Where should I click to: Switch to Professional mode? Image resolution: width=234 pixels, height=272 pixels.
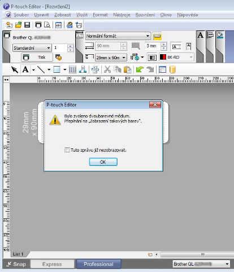(x=98, y=264)
